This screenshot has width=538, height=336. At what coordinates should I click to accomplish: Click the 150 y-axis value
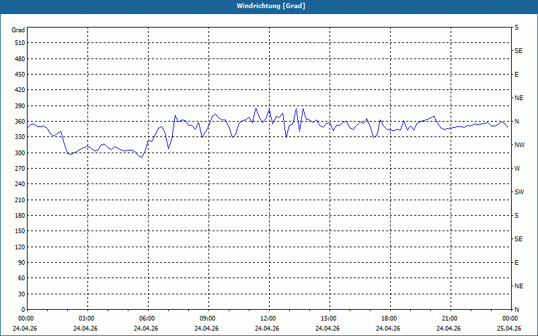coord(20,231)
